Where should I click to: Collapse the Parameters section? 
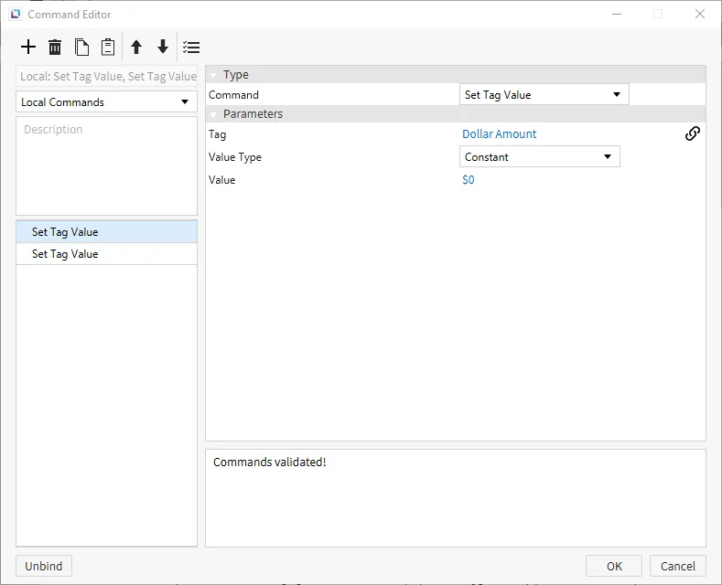[213, 114]
